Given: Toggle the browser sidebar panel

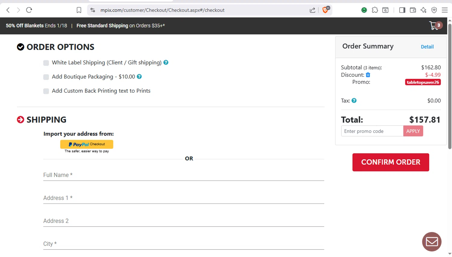Looking at the screenshot, I should [402, 10].
